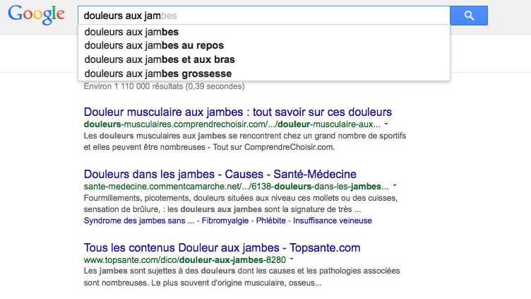Select suggestion 'douleurs aux jambes grossesse'
Viewport: 531px width, 299px height.
click(157, 74)
